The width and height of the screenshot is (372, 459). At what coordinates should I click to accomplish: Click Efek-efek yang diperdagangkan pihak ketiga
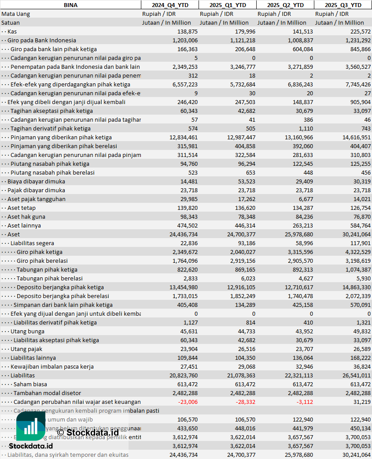click(70, 85)
